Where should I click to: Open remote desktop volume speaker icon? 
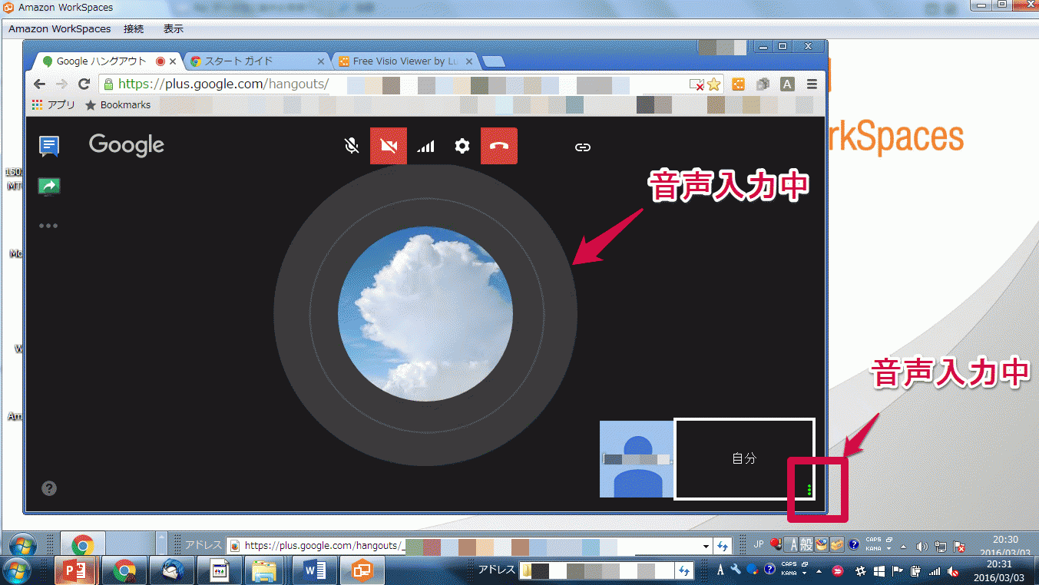point(922,547)
